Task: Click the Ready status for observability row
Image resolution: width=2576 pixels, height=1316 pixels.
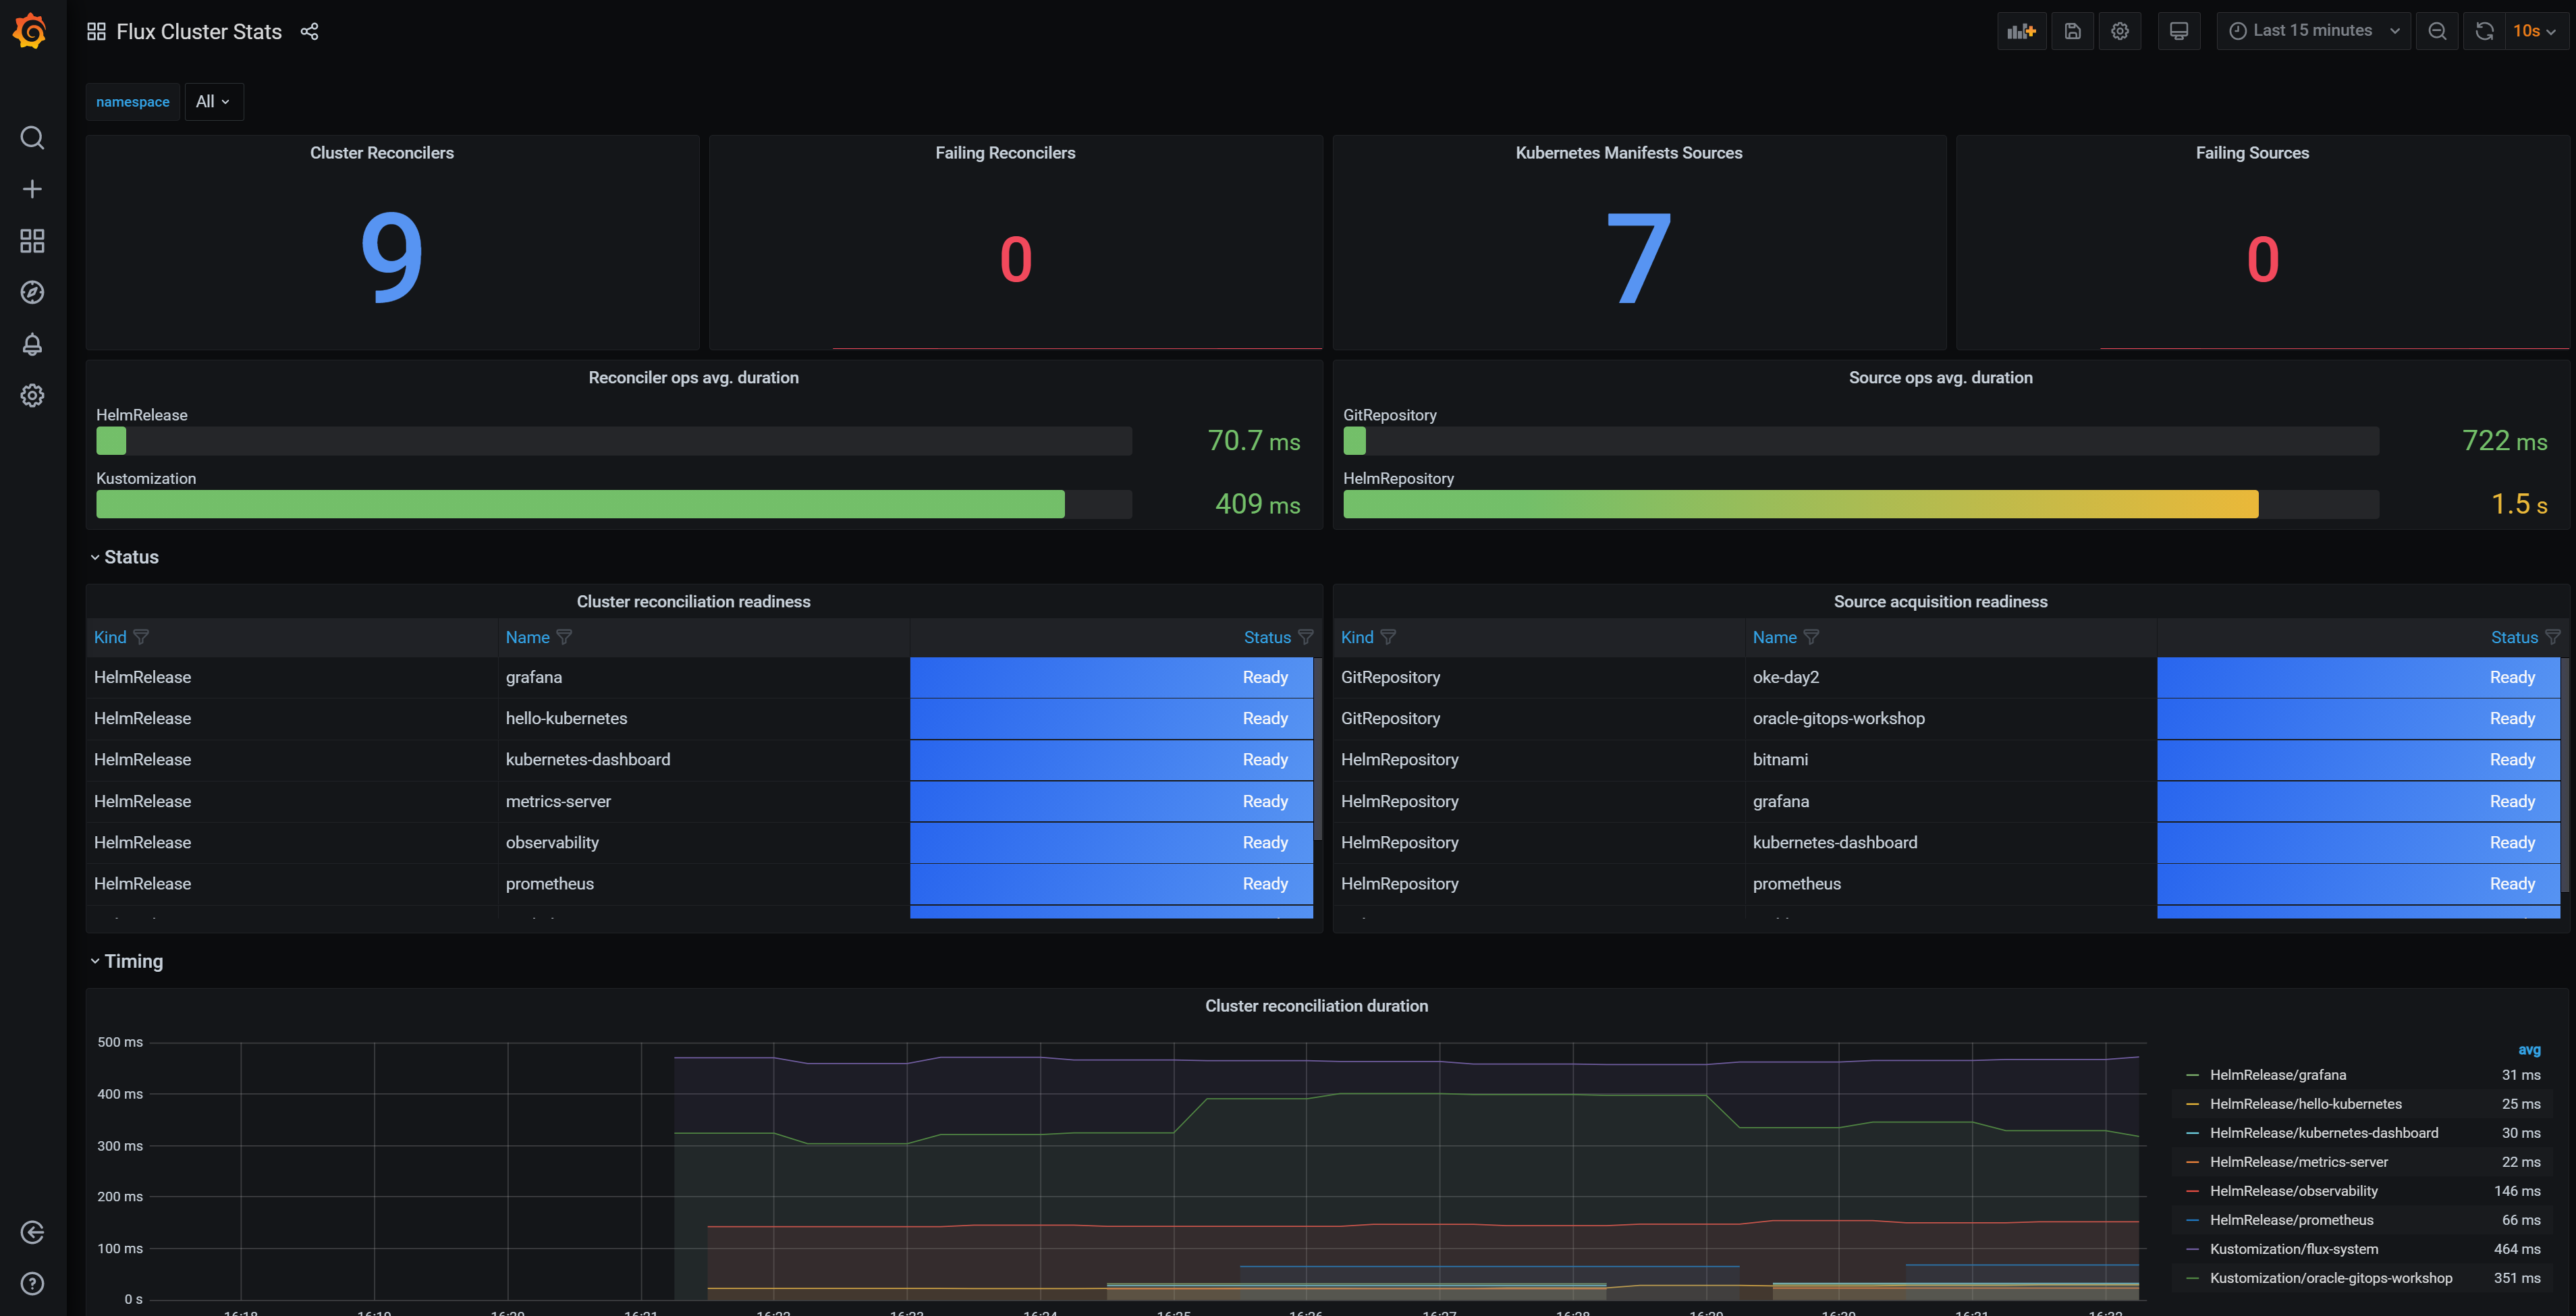Action: [1111, 843]
